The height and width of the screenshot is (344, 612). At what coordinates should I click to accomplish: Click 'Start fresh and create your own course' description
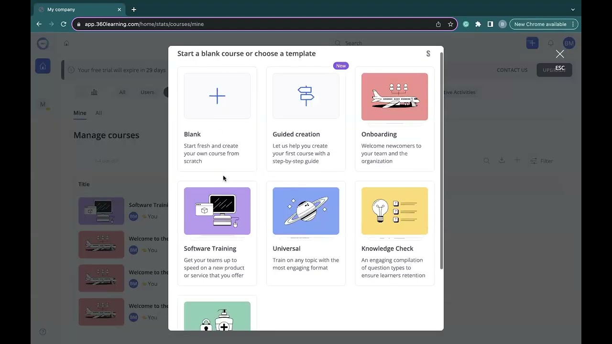pos(211,153)
